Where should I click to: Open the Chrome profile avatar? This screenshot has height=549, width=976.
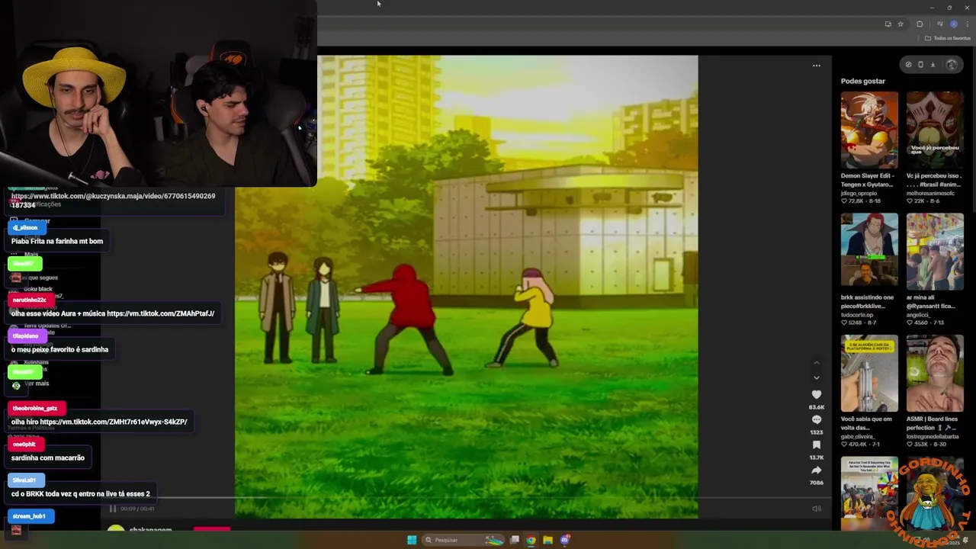tap(953, 24)
